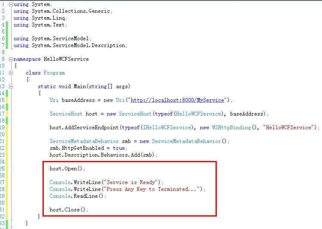
Task: Click 'host.Description.Behaviors.Add(smb);' line
Action: click(x=103, y=155)
